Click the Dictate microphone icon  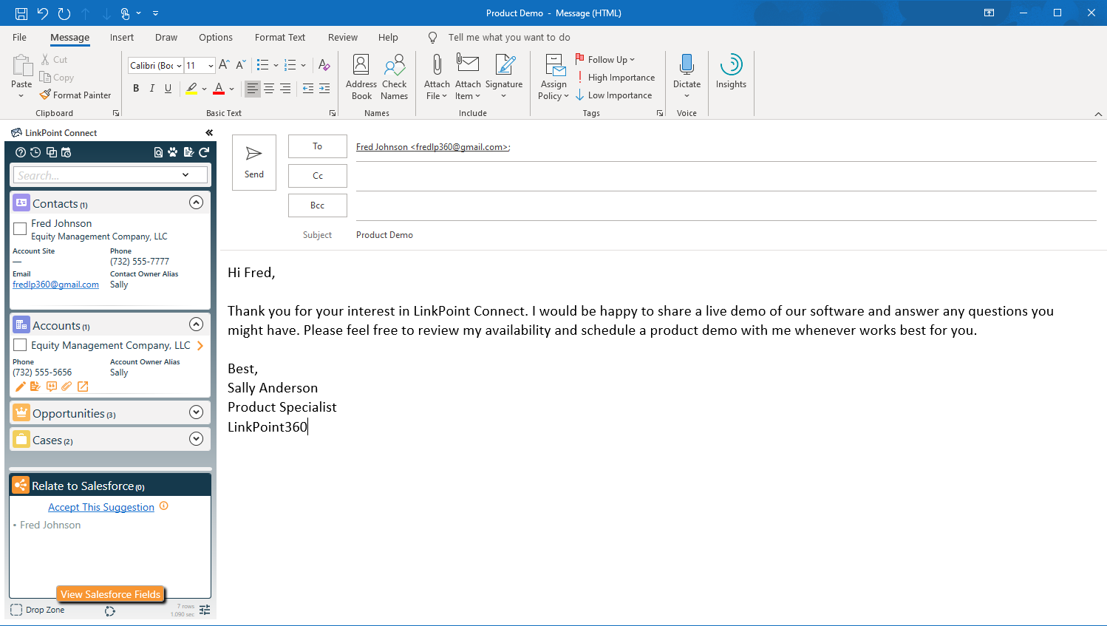point(687,65)
